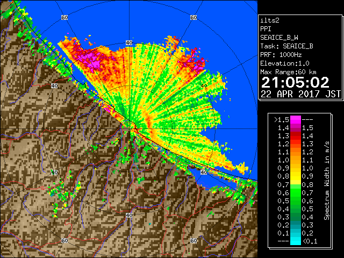344x258 pixels.
Task: Select the Elevation:1.0 line
Action: 284,63
